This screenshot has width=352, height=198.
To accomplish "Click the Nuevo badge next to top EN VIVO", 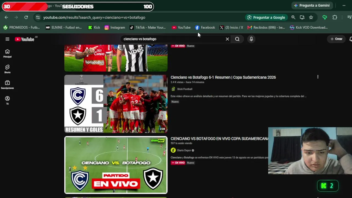I will pos(191,46).
